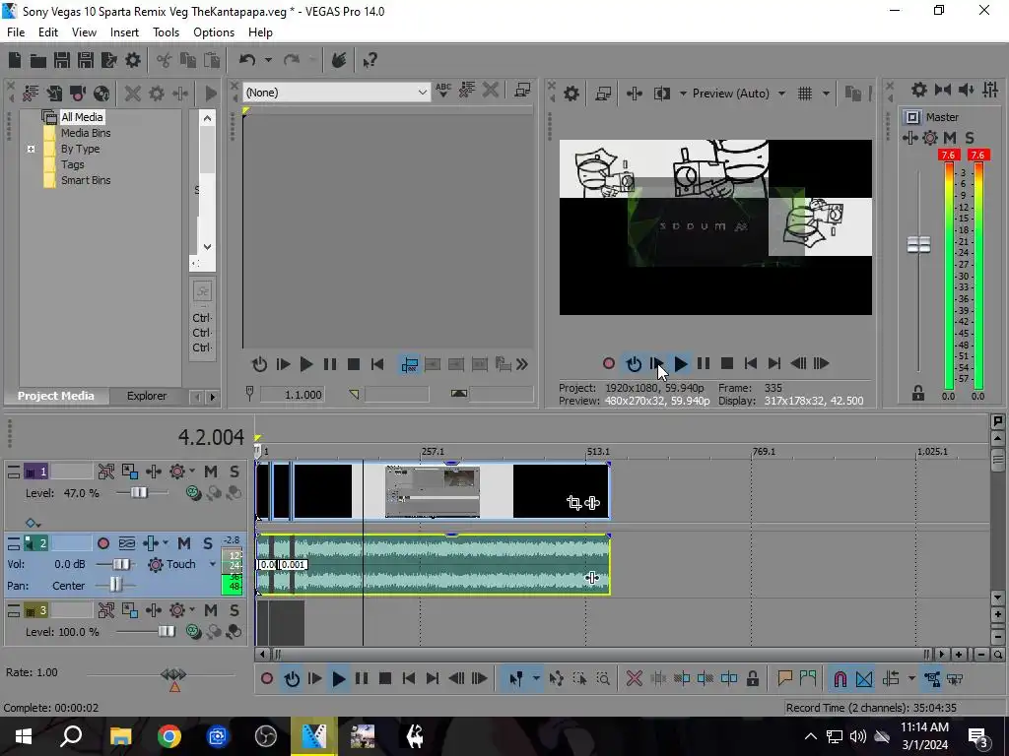
Task: Click the red Delete X in timeline toolbar
Action: click(x=634, y=678)
